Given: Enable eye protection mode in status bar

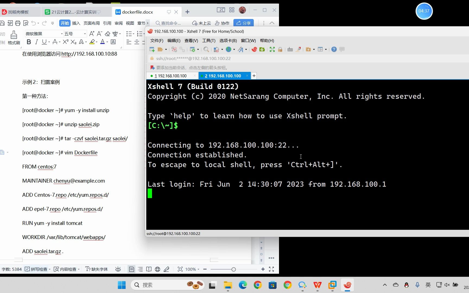Looking at the screenshot, I should point(118,269).
